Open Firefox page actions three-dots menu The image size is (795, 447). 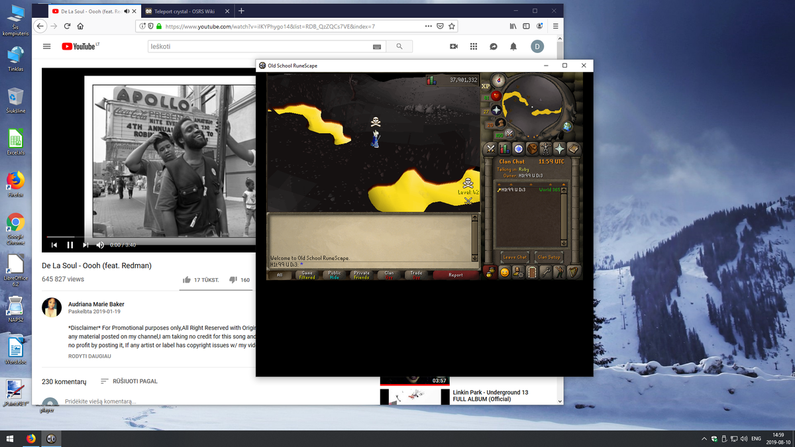(429, 26)
